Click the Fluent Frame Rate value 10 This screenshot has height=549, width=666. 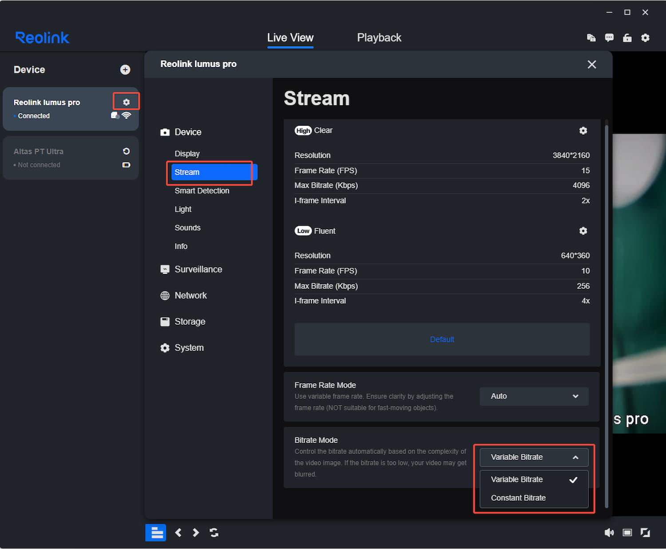pos(586,271)
